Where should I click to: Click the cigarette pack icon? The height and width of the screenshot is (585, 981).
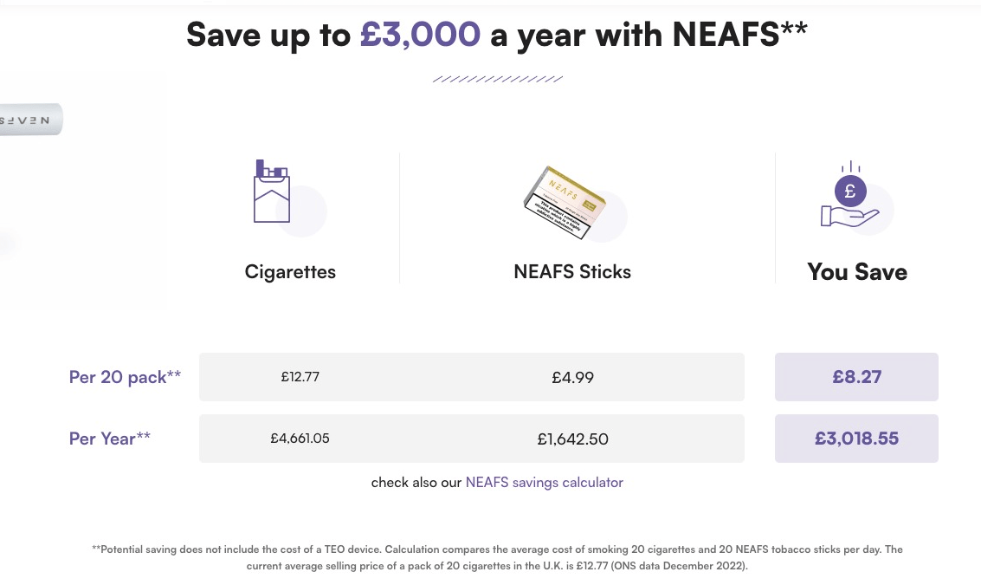click(272, 191)
